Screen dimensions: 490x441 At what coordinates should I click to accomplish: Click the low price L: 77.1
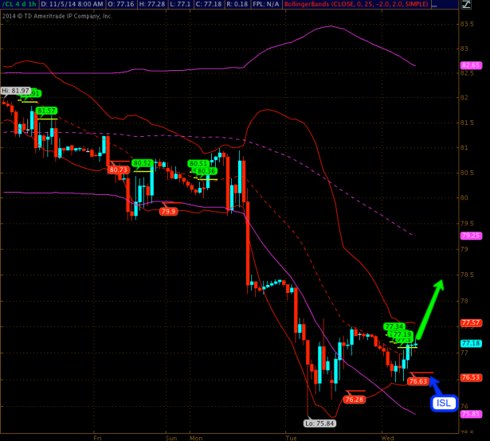(180, 4)
